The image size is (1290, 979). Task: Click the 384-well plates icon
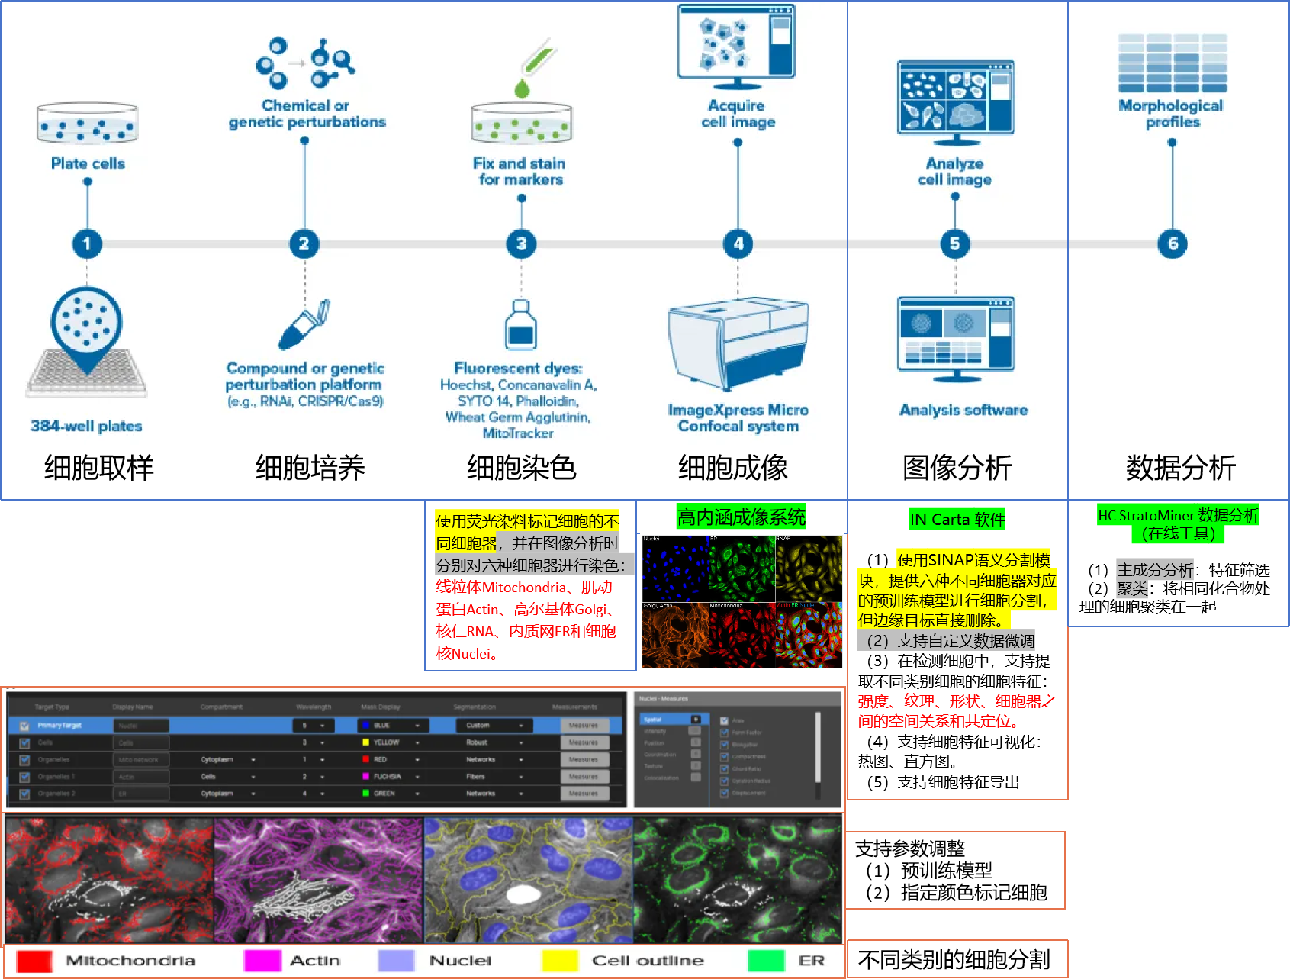(86, 343)
